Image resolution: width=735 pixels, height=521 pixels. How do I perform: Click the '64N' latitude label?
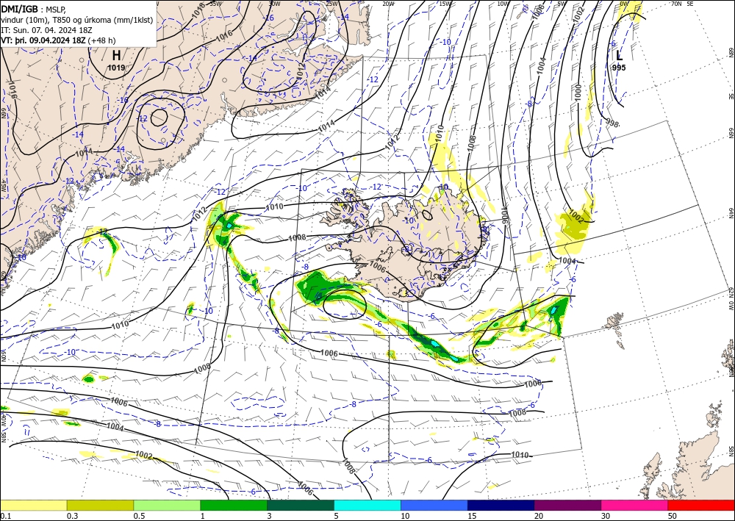pos(731,212)
